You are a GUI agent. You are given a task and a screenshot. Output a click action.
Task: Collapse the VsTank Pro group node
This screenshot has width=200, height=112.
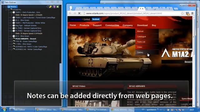click(x=9, y=10)
